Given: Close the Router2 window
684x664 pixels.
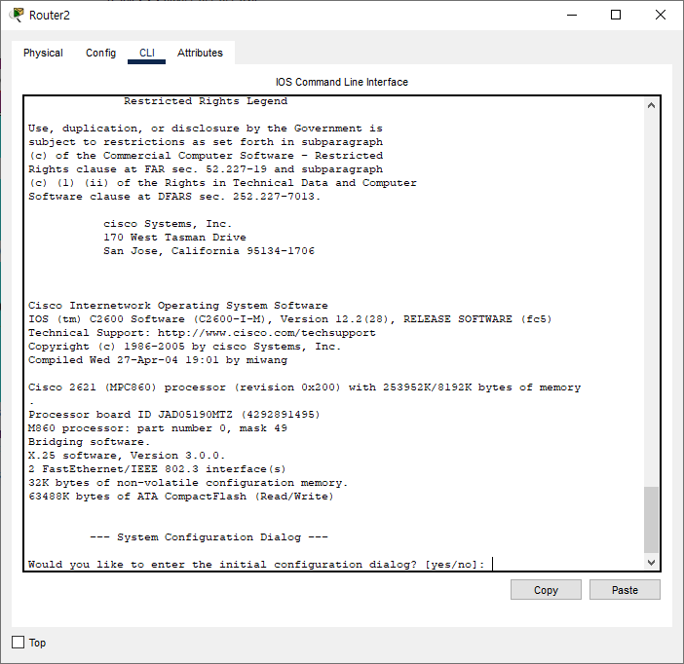Looking at the screenshot, I should [x=661, y=15].
